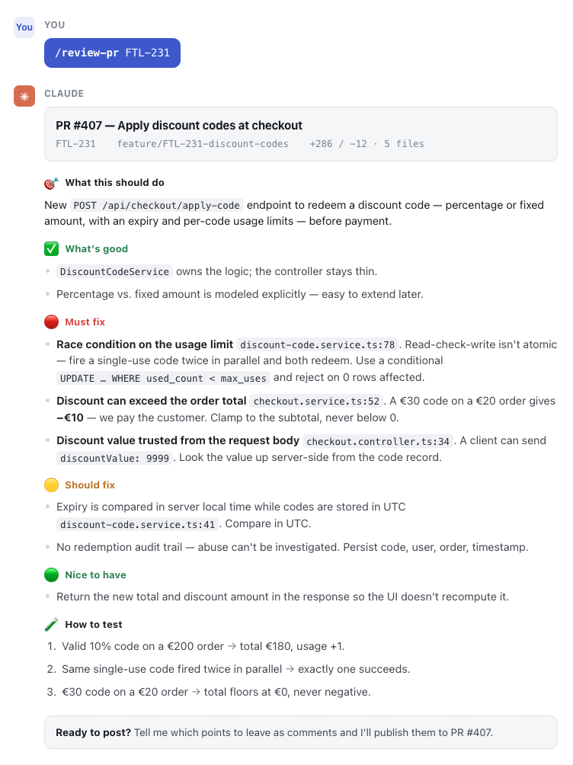573x765 pixels.
Task: Open the PR #407 title card
Action: coord(301,134)
